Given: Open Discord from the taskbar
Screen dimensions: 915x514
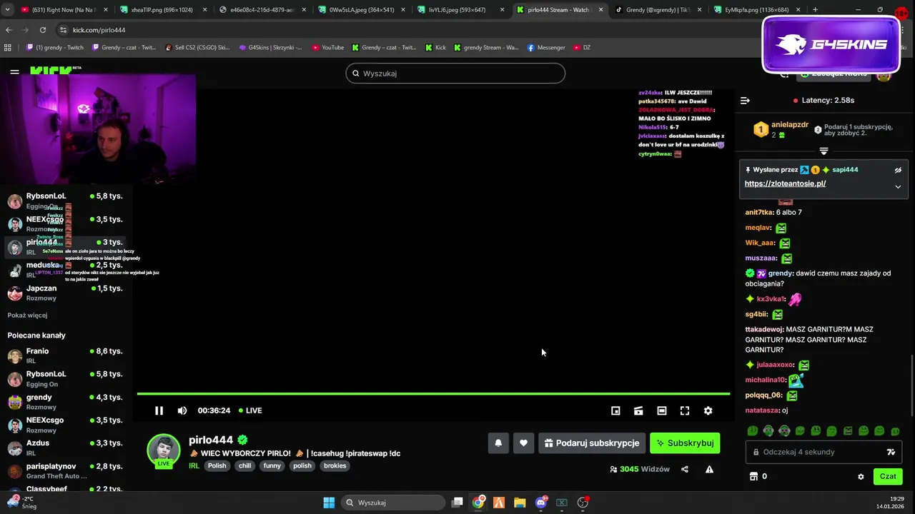Looking at the screenshot, I should click(x=541, y=503).
